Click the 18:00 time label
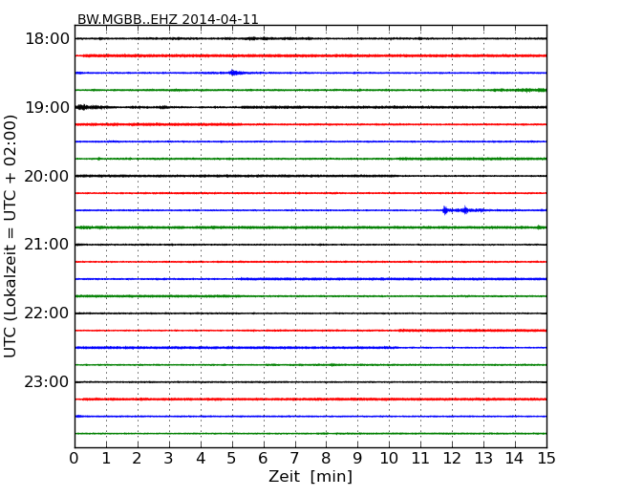This screenshot has width=621, height=497. pos(47,39)
